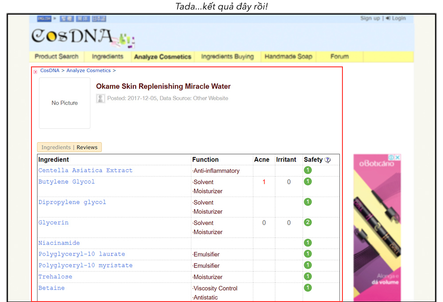Click the Irritant column header
The height and width of the screenshot is (302, 443).
pyautogui.click(x=286, y=159)
